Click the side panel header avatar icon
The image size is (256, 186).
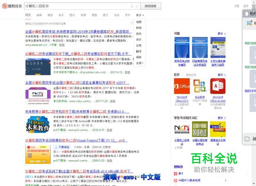point(246,14)
